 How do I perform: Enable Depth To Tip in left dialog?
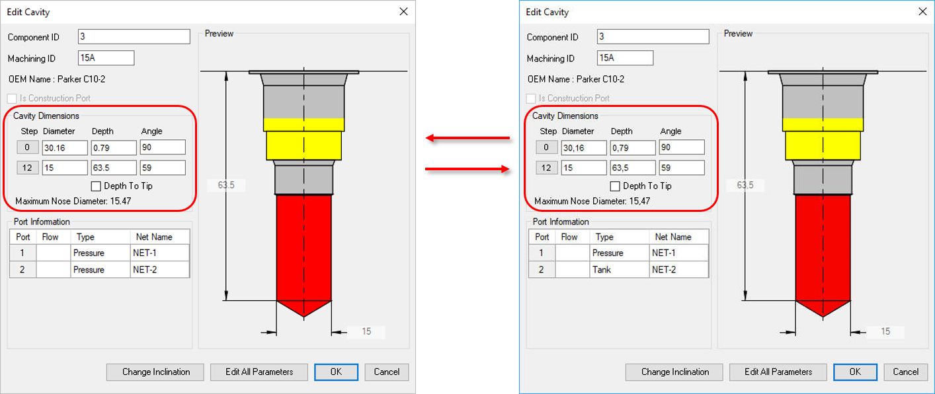[96, 186]
